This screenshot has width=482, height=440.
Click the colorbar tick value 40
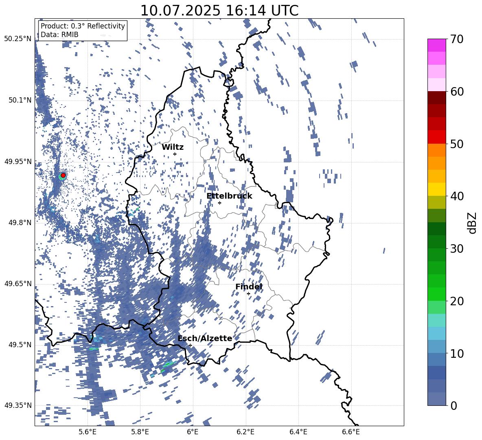(457, 196)
